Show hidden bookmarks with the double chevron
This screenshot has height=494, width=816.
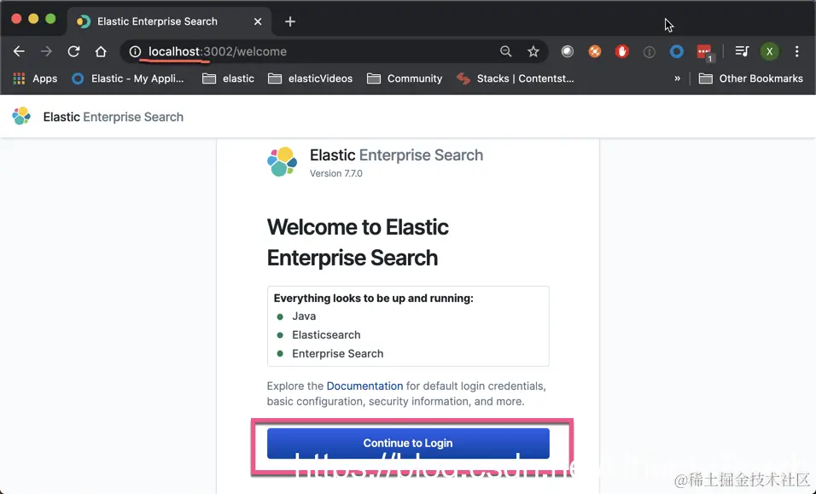point(677,78)
